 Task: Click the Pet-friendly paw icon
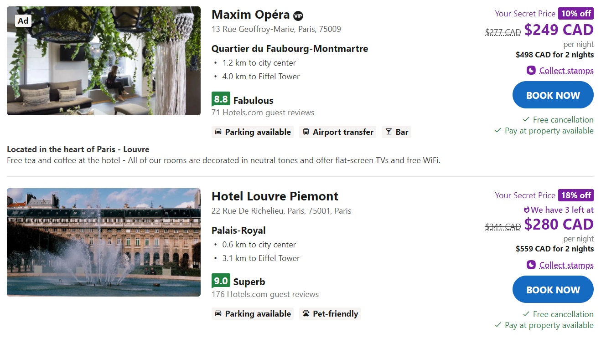point(306,313)
